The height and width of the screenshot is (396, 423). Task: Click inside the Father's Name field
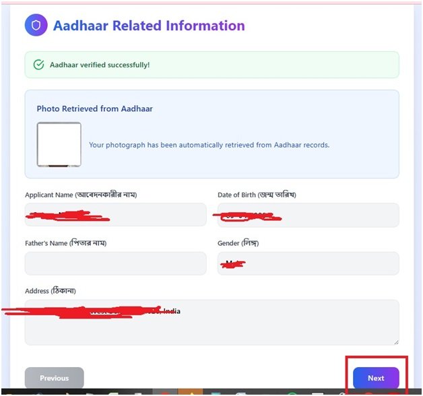point(115,263)
